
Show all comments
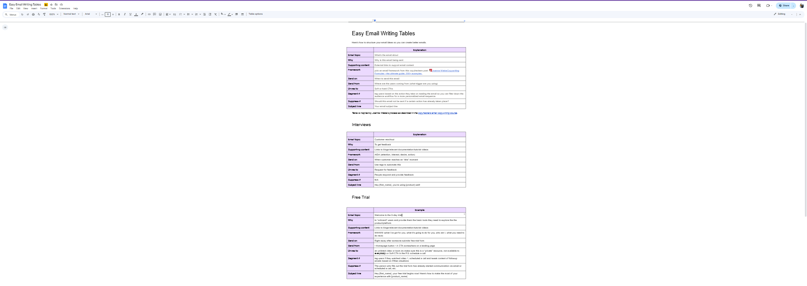coord(759,5)
